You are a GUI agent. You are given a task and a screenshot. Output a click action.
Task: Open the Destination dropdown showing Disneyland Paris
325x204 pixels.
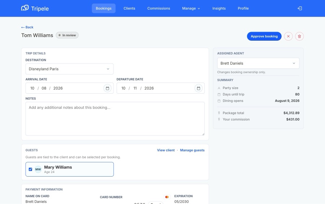pos(69,69)
